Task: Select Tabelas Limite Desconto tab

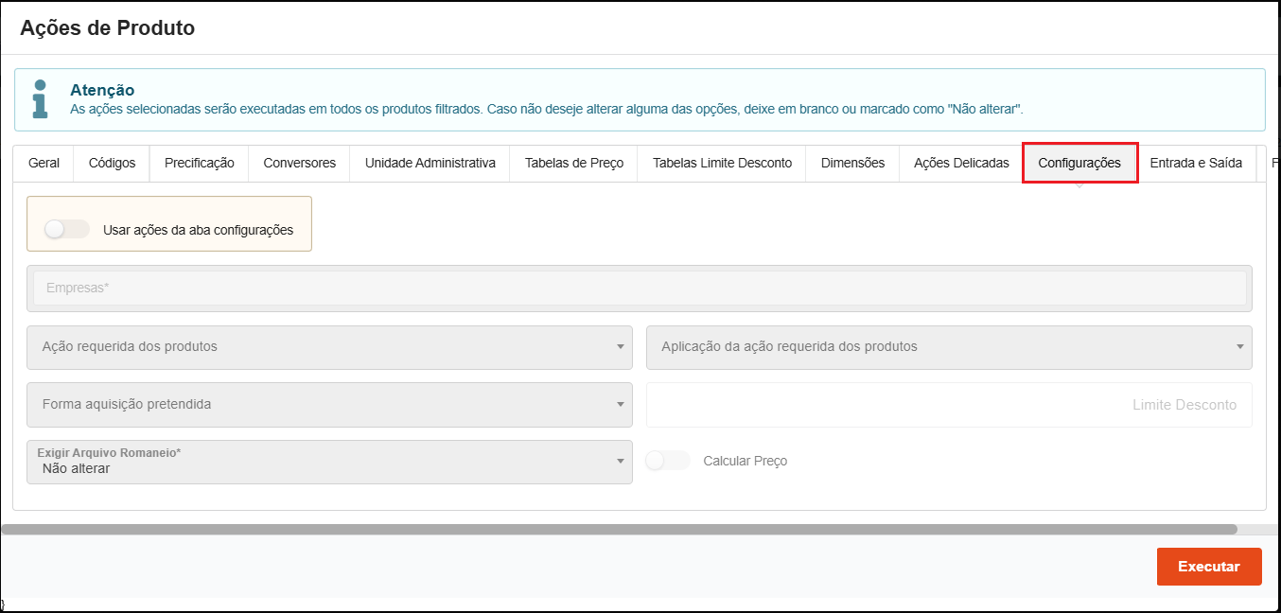Action: point(722,163)
